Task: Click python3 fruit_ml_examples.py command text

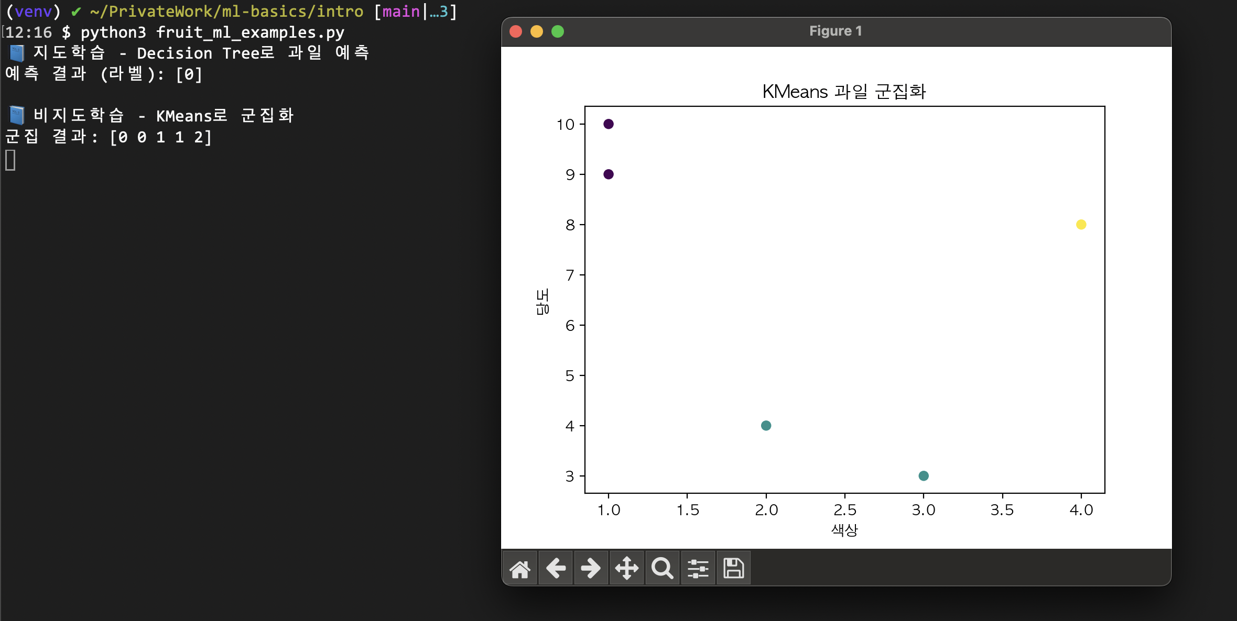Action: tap(212, 32)
